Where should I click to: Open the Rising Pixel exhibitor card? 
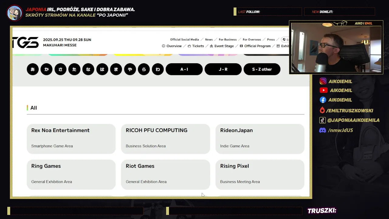click(x=260, y=175)
